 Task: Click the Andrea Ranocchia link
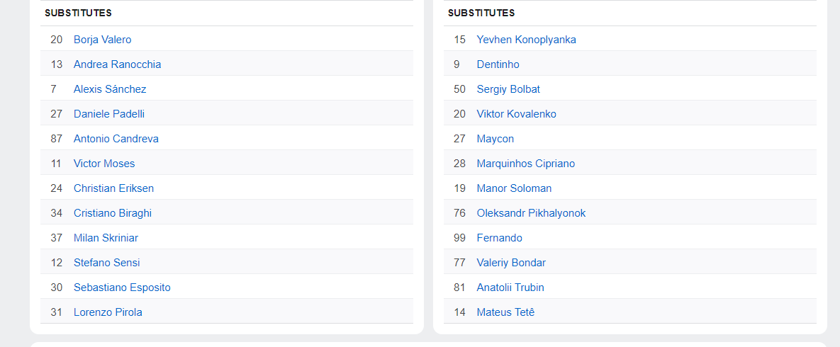117,64
